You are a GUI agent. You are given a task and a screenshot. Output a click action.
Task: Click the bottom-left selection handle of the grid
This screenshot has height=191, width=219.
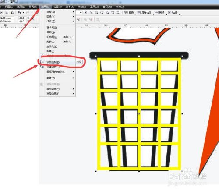click(x=96, y=171)
